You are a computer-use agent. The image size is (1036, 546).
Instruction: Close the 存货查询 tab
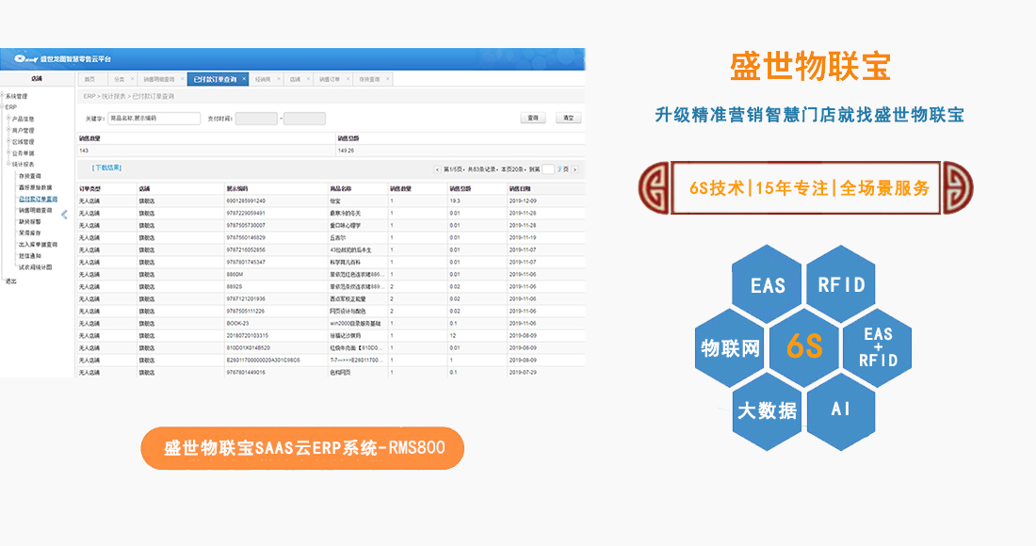pos(387,79)
